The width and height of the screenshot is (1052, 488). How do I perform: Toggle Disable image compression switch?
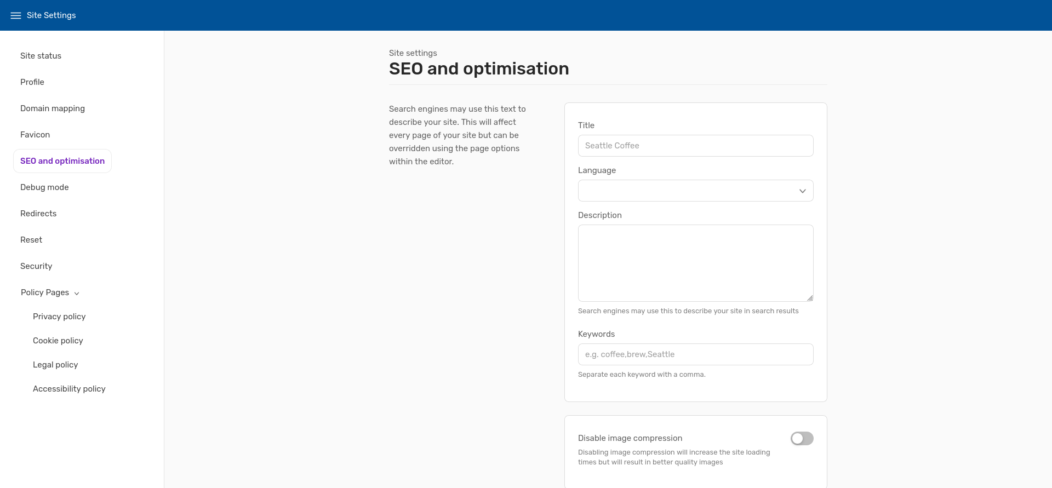point(802,439)
